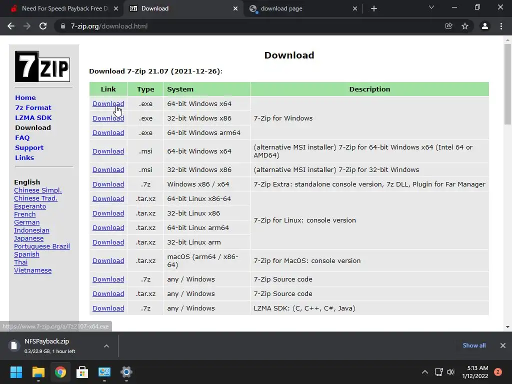Viewport: 512px width, 384px height.
Task: Download .msi for 32-bit Windows x86
Action: tap(108, 170)
